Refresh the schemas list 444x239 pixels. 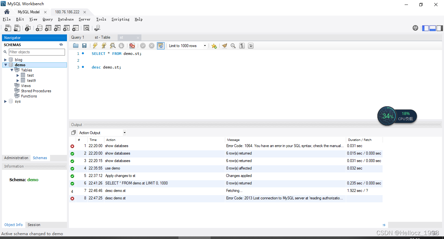coord(61,45)
